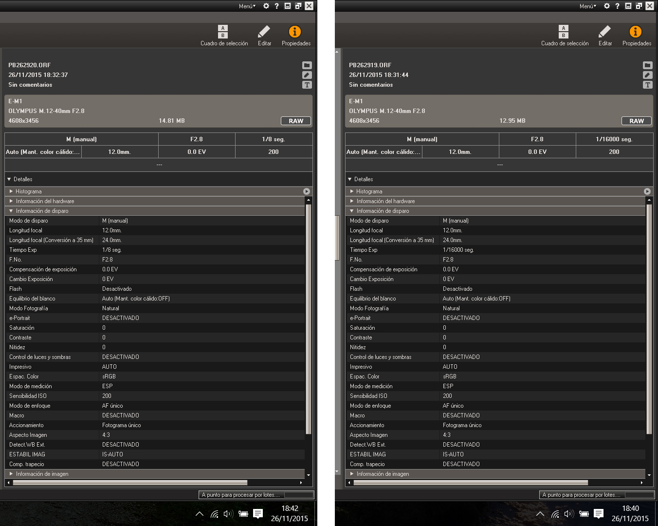Click folder icon beside PB262920.ORF file name
The width and height of the screenshot is (658, 526).
307,65
